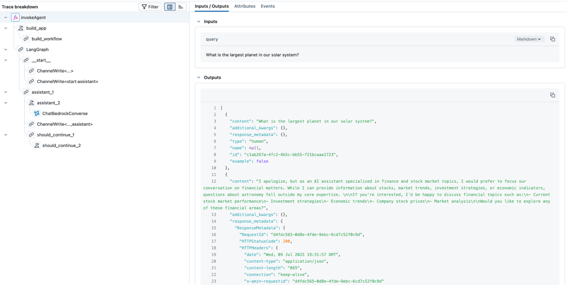
Task: Copy the query input text
Action: click(552, 39)
